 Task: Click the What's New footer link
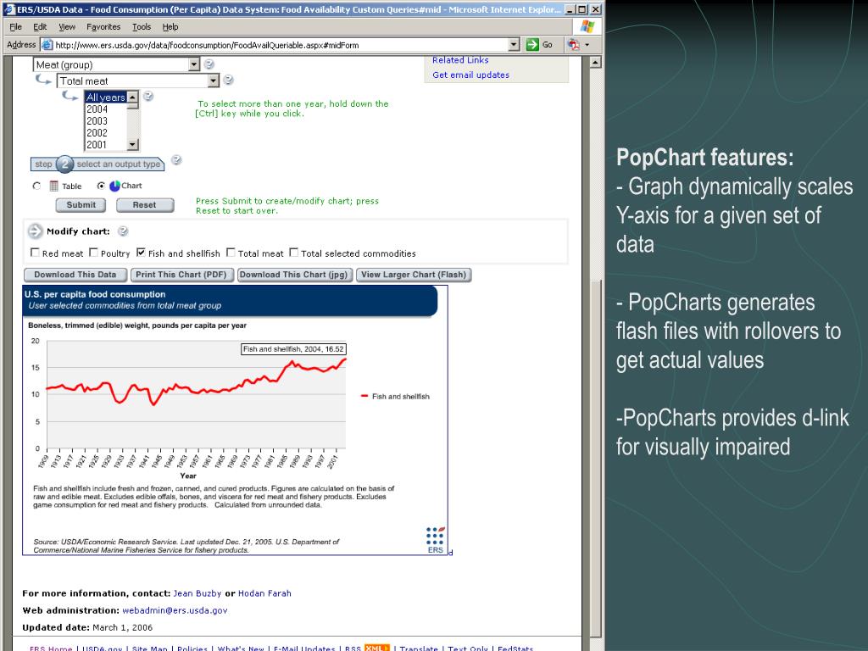pyautogui.click(x=241, y=648)
